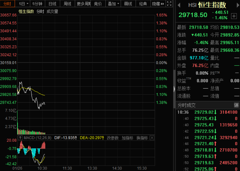Select the 竞价 auction tab

(98, 4)
